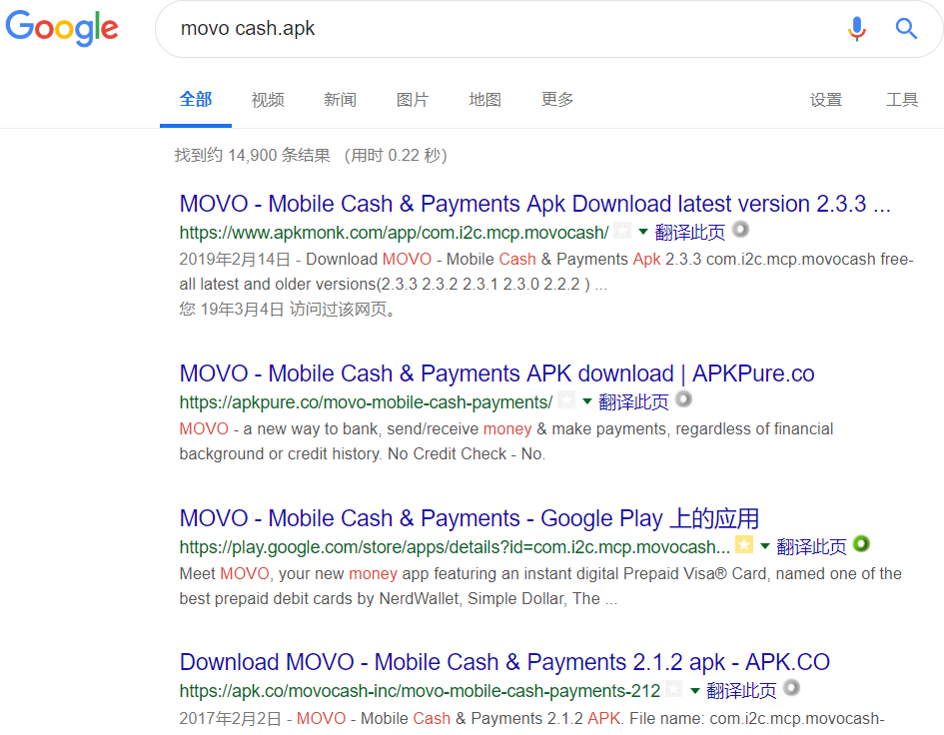Expand the dropdown arrow beside play.google.com URL
This screenshot has width=944, height=735.
[x=765, y=546]
